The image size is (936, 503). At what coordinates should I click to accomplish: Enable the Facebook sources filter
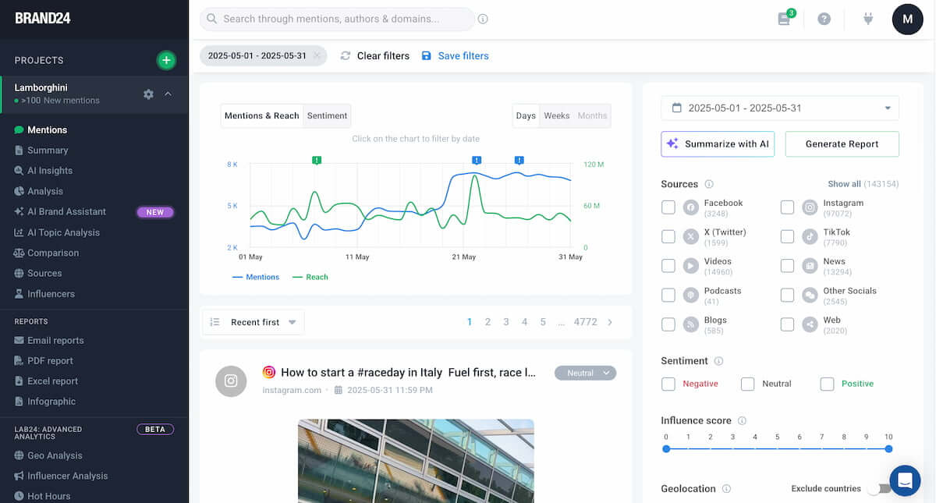click(x=668, y=207)
